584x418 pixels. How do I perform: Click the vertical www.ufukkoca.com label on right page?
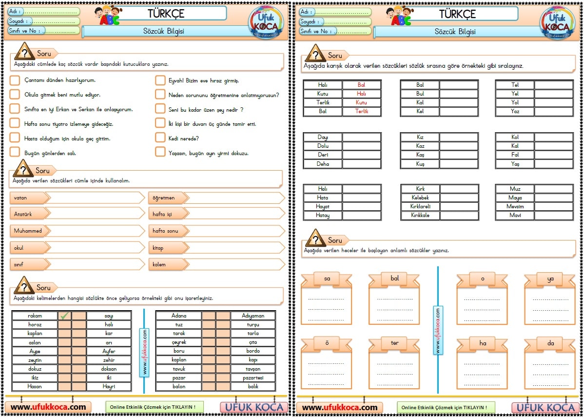click(x=438, y=330)
